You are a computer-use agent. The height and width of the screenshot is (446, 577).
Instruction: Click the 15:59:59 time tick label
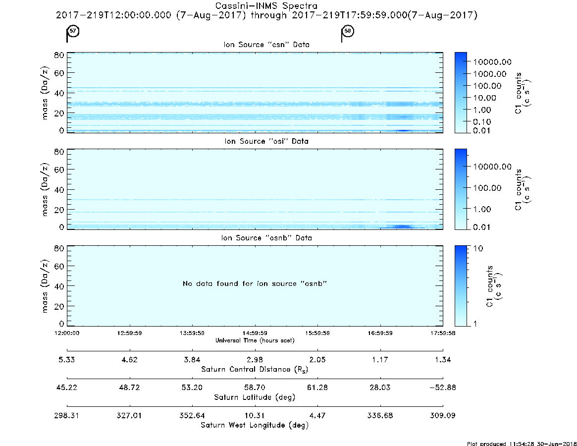317,333
